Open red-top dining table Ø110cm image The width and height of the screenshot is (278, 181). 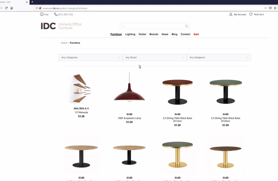[x=177, y=92]
